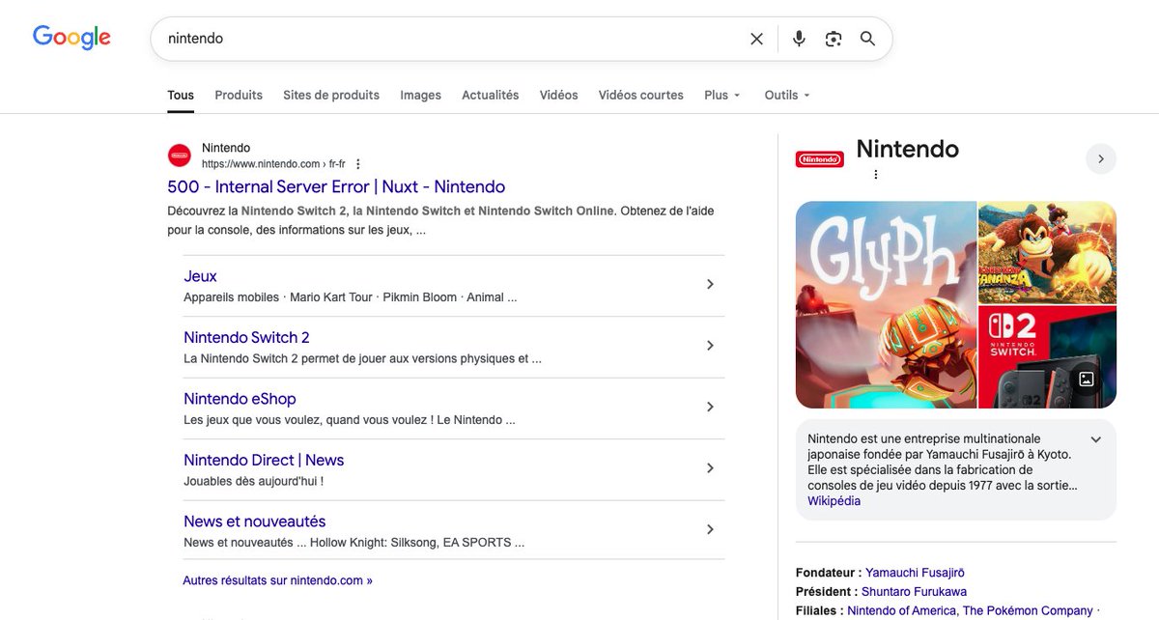The width and height of the screenshot is (1159, 620).
Task: Expand the Nintendo Direct | News chevron
Action: [x=710, y=468]
